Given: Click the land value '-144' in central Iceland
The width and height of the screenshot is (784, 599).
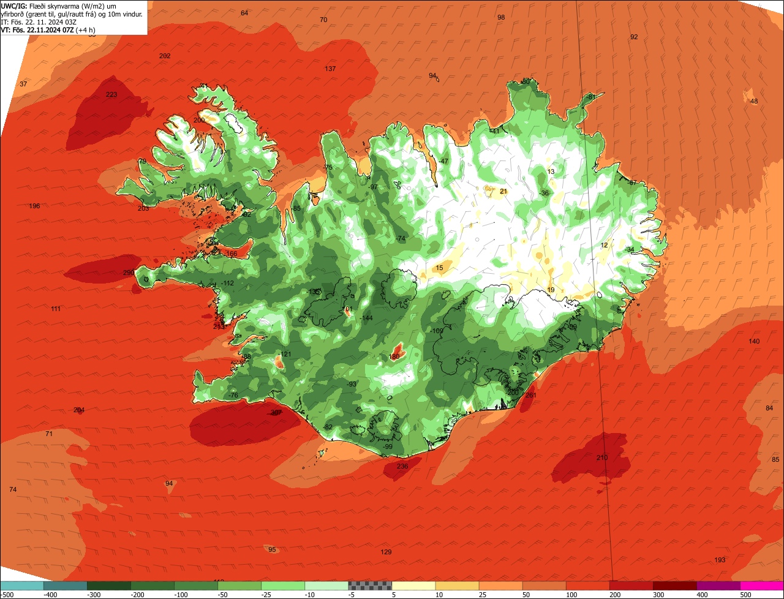Looking at the screenshot, I should pos(367,318).
